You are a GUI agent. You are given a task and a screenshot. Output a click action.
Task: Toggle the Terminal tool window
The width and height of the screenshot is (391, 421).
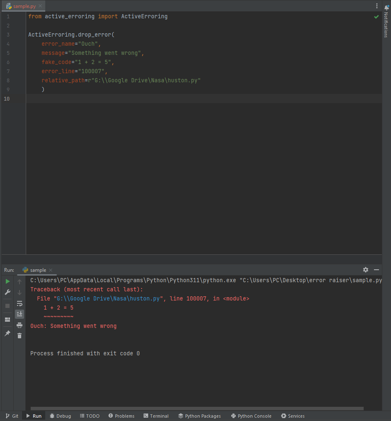(x=156, y=416)
